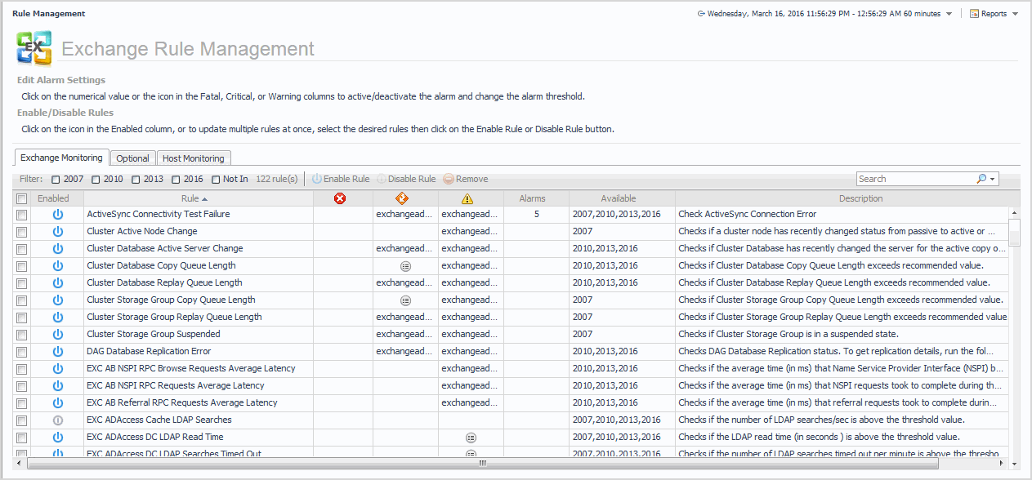Sort by Fatal red X column header
1032x480 pixels.
(340, 198)
